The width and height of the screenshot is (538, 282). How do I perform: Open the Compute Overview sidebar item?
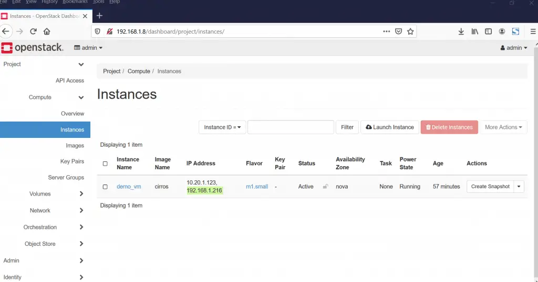coord(73,114)
